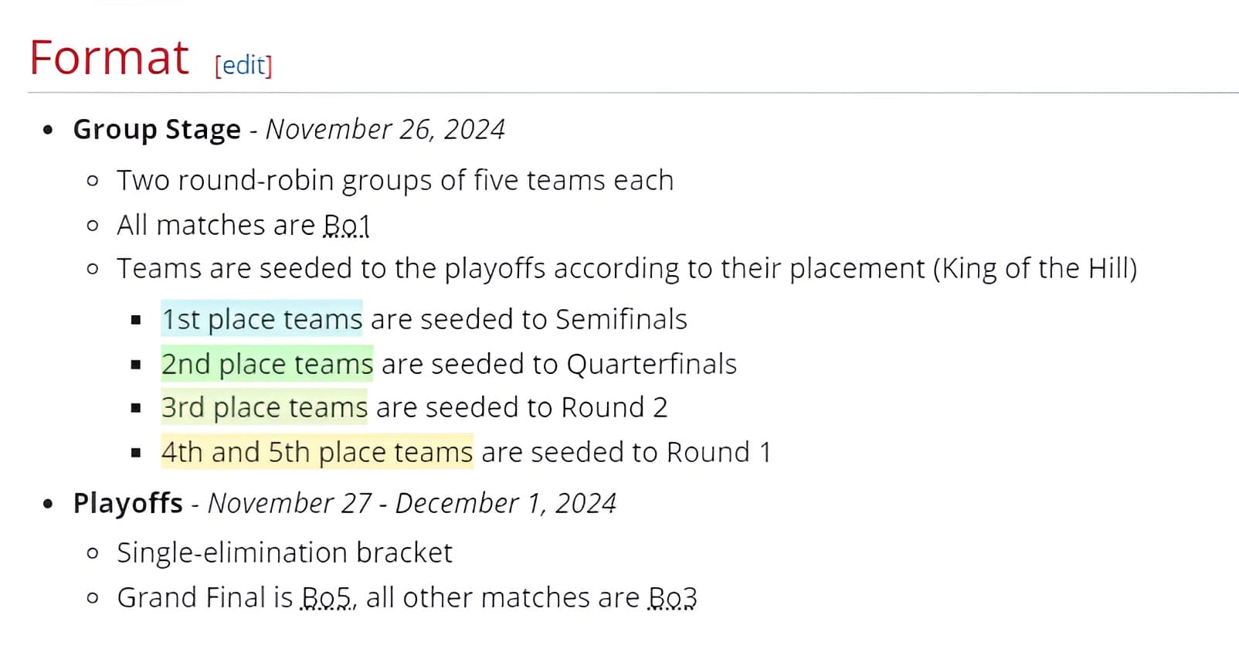The width and height of the screenshot is (1239, 646).
Task: Click the edit link beside Format
Action: coord(243,65)
